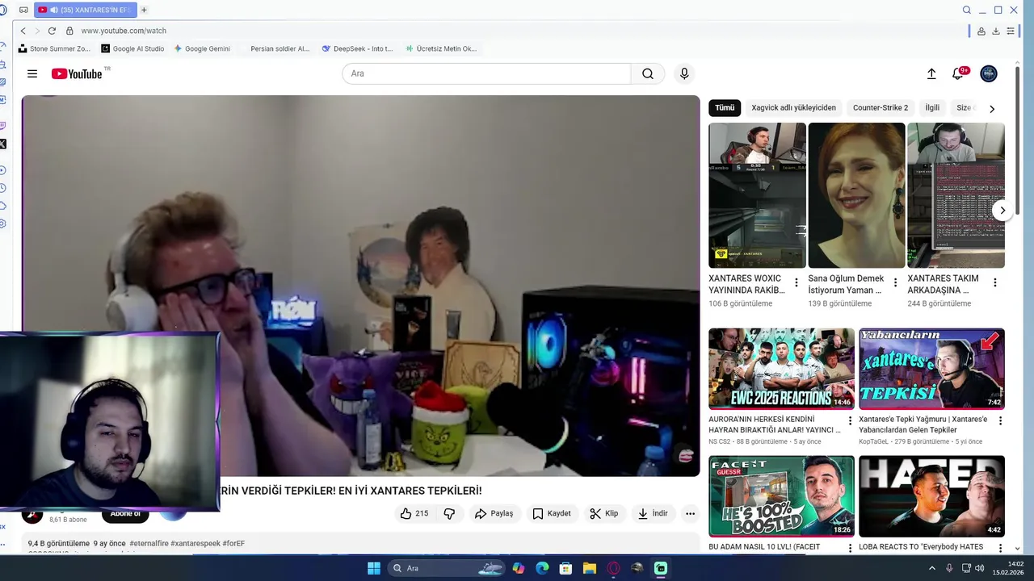
Task: Click the Kaydet save button
Action: (551, 513)
